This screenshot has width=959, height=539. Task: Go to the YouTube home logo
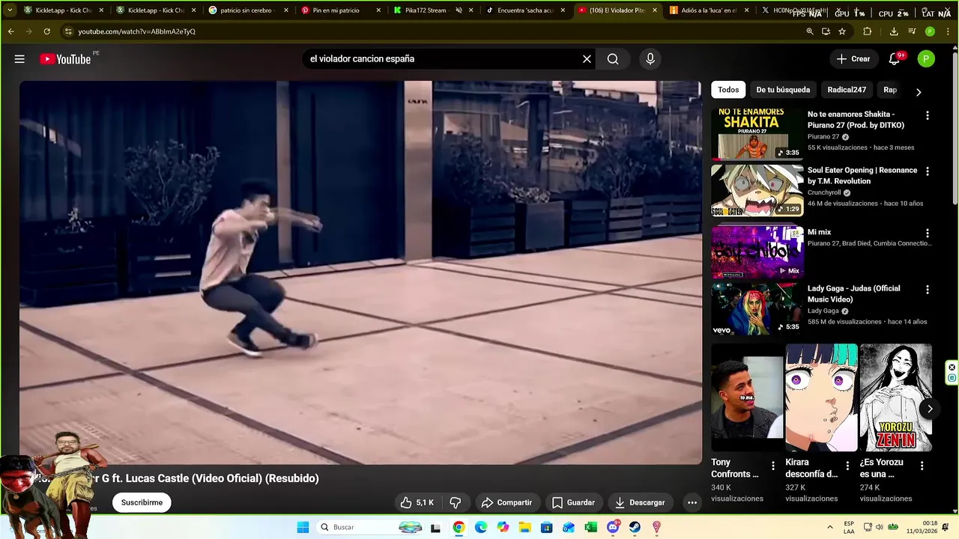pyautogui.click(x=65, y=59)
